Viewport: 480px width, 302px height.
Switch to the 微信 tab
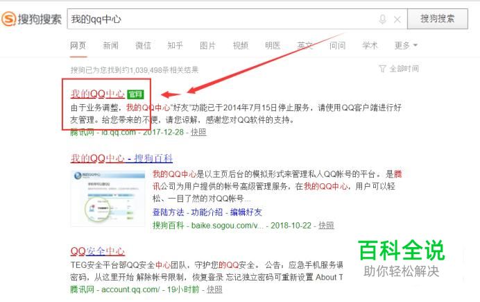[143, 46]
